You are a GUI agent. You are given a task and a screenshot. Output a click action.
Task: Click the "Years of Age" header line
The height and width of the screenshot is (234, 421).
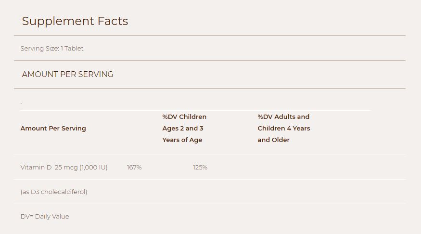[x=182, y=140]
